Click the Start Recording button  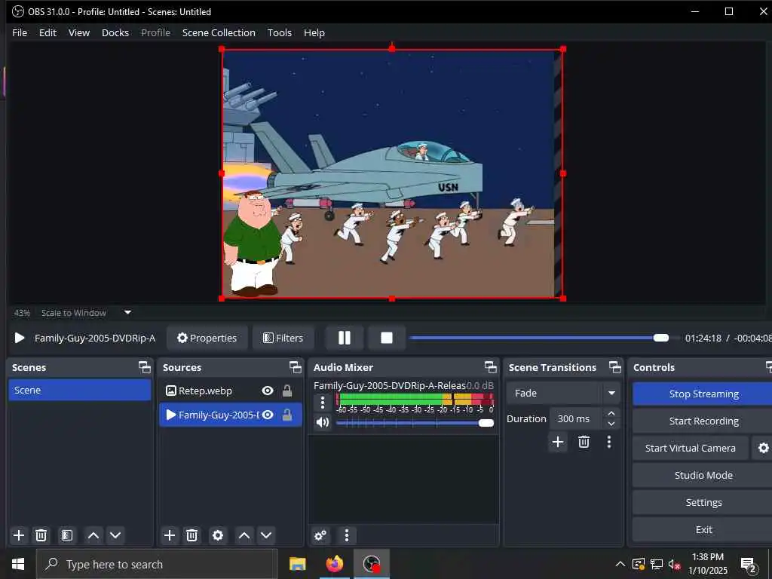click(x=703, y=421)
